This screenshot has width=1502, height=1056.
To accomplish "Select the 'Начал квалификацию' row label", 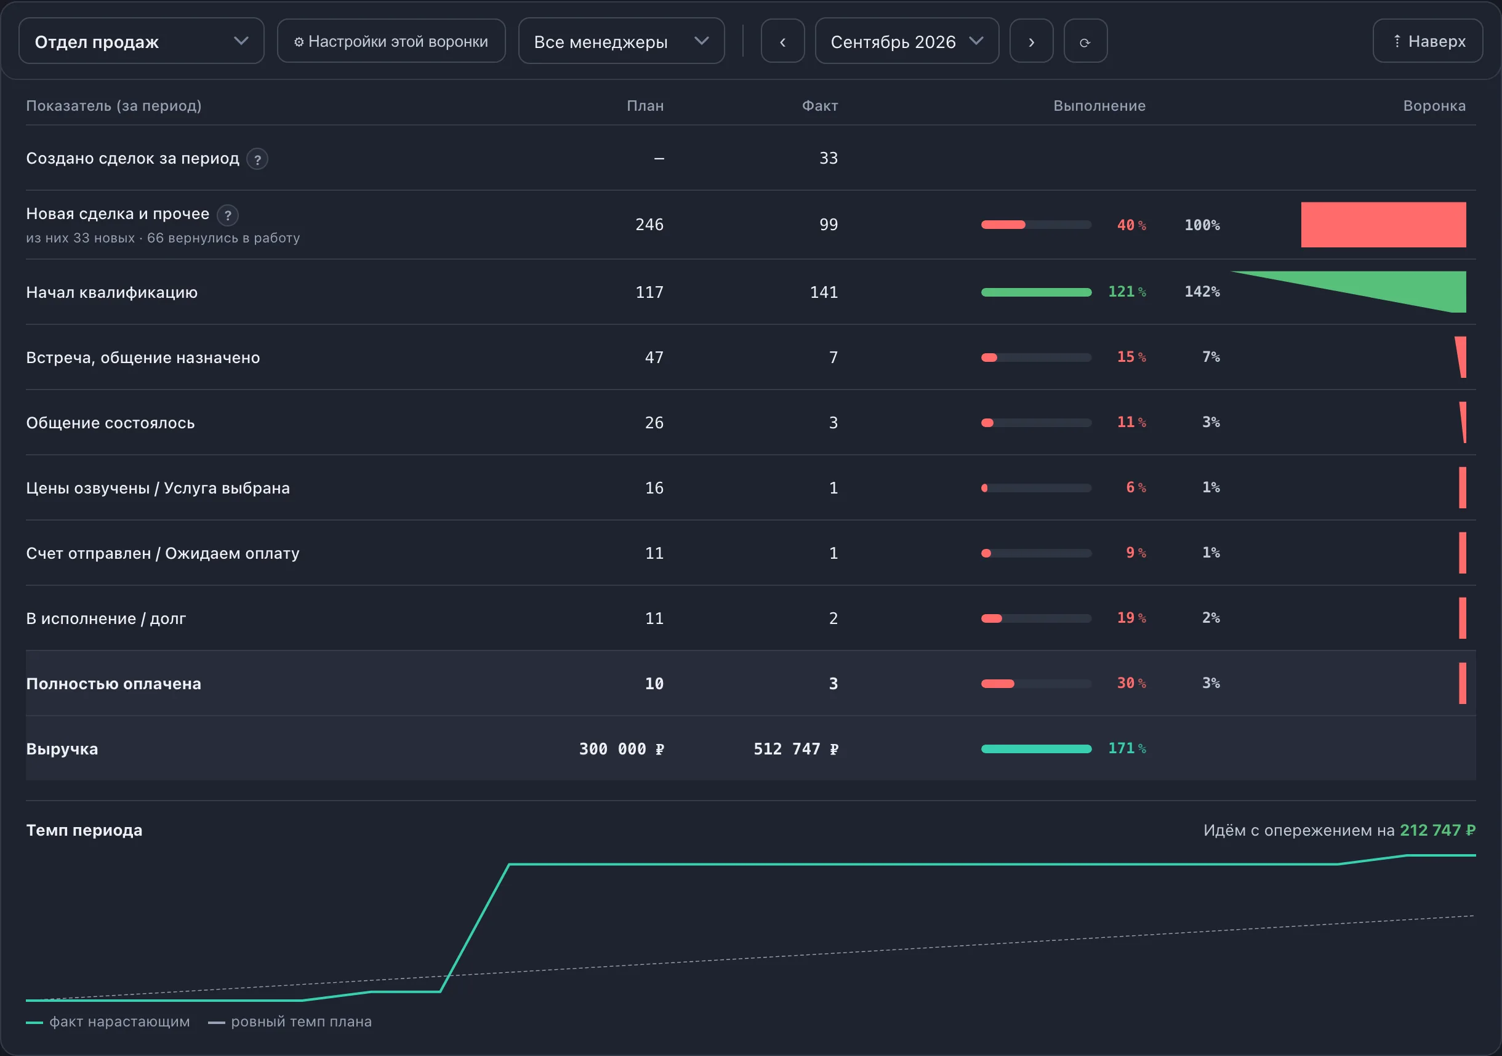I will (x=112, y=292).
